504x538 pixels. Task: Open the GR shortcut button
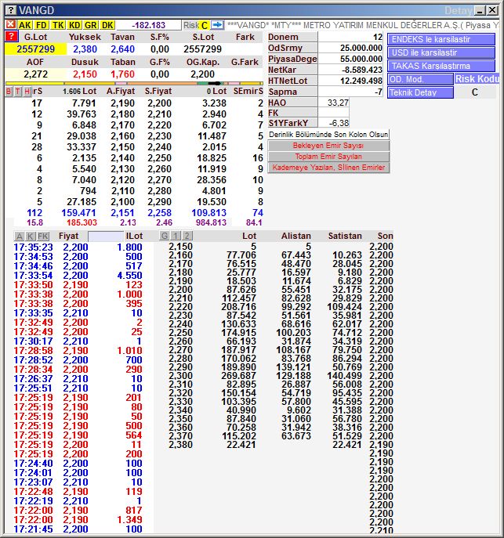[x=91, y=25]
